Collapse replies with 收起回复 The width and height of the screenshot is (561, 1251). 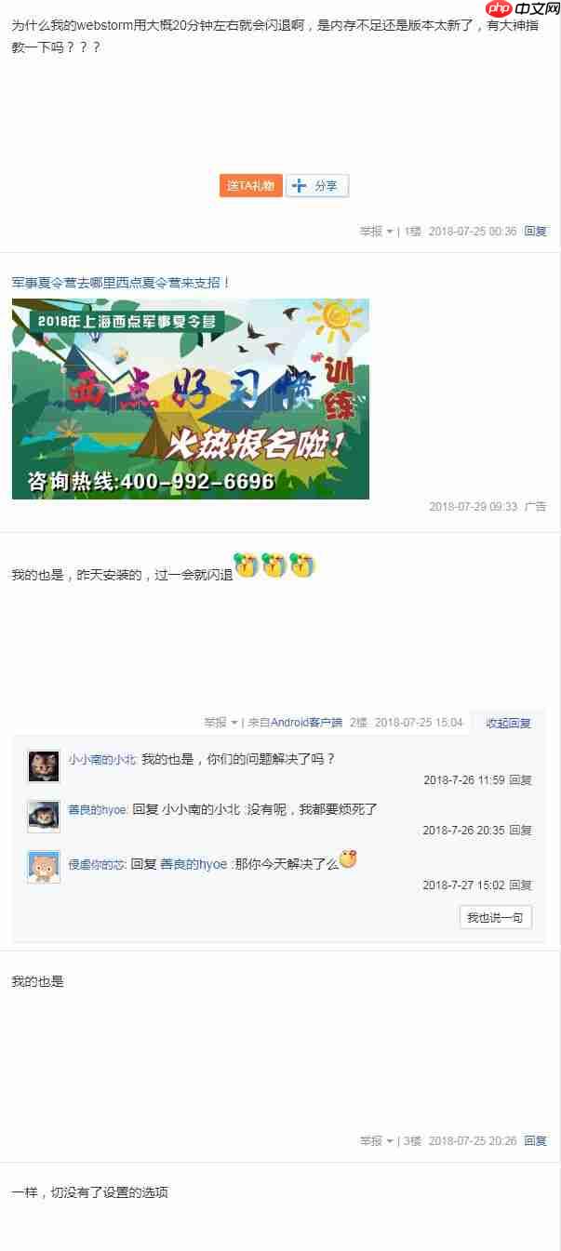point(508,723)
